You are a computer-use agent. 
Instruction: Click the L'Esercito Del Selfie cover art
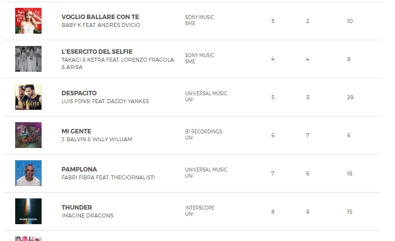pyautogui.click(x=28, y=59)
